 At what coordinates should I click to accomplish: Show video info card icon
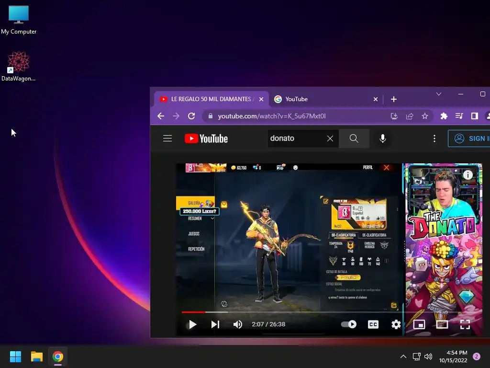pyautogui.click(x=468, y=174)
